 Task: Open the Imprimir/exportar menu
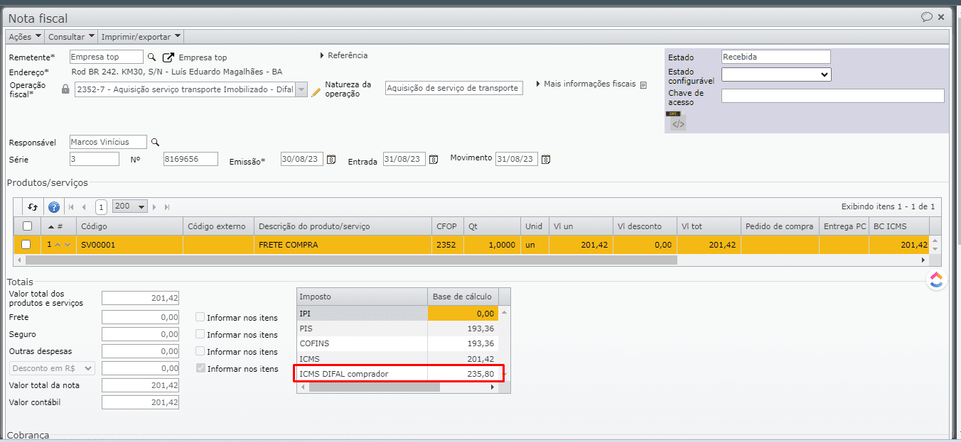point(141,37)
